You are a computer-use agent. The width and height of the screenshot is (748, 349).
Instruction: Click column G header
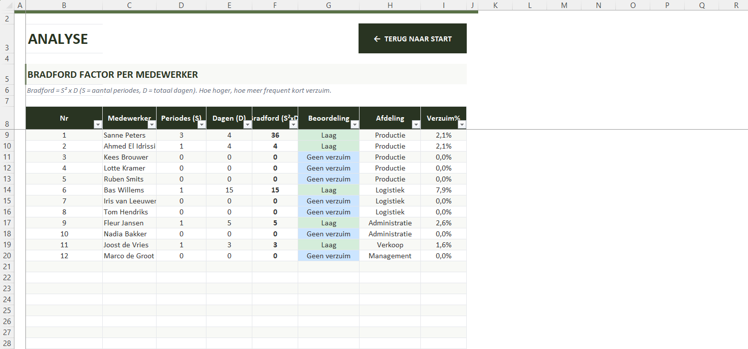tap(329, 5)
